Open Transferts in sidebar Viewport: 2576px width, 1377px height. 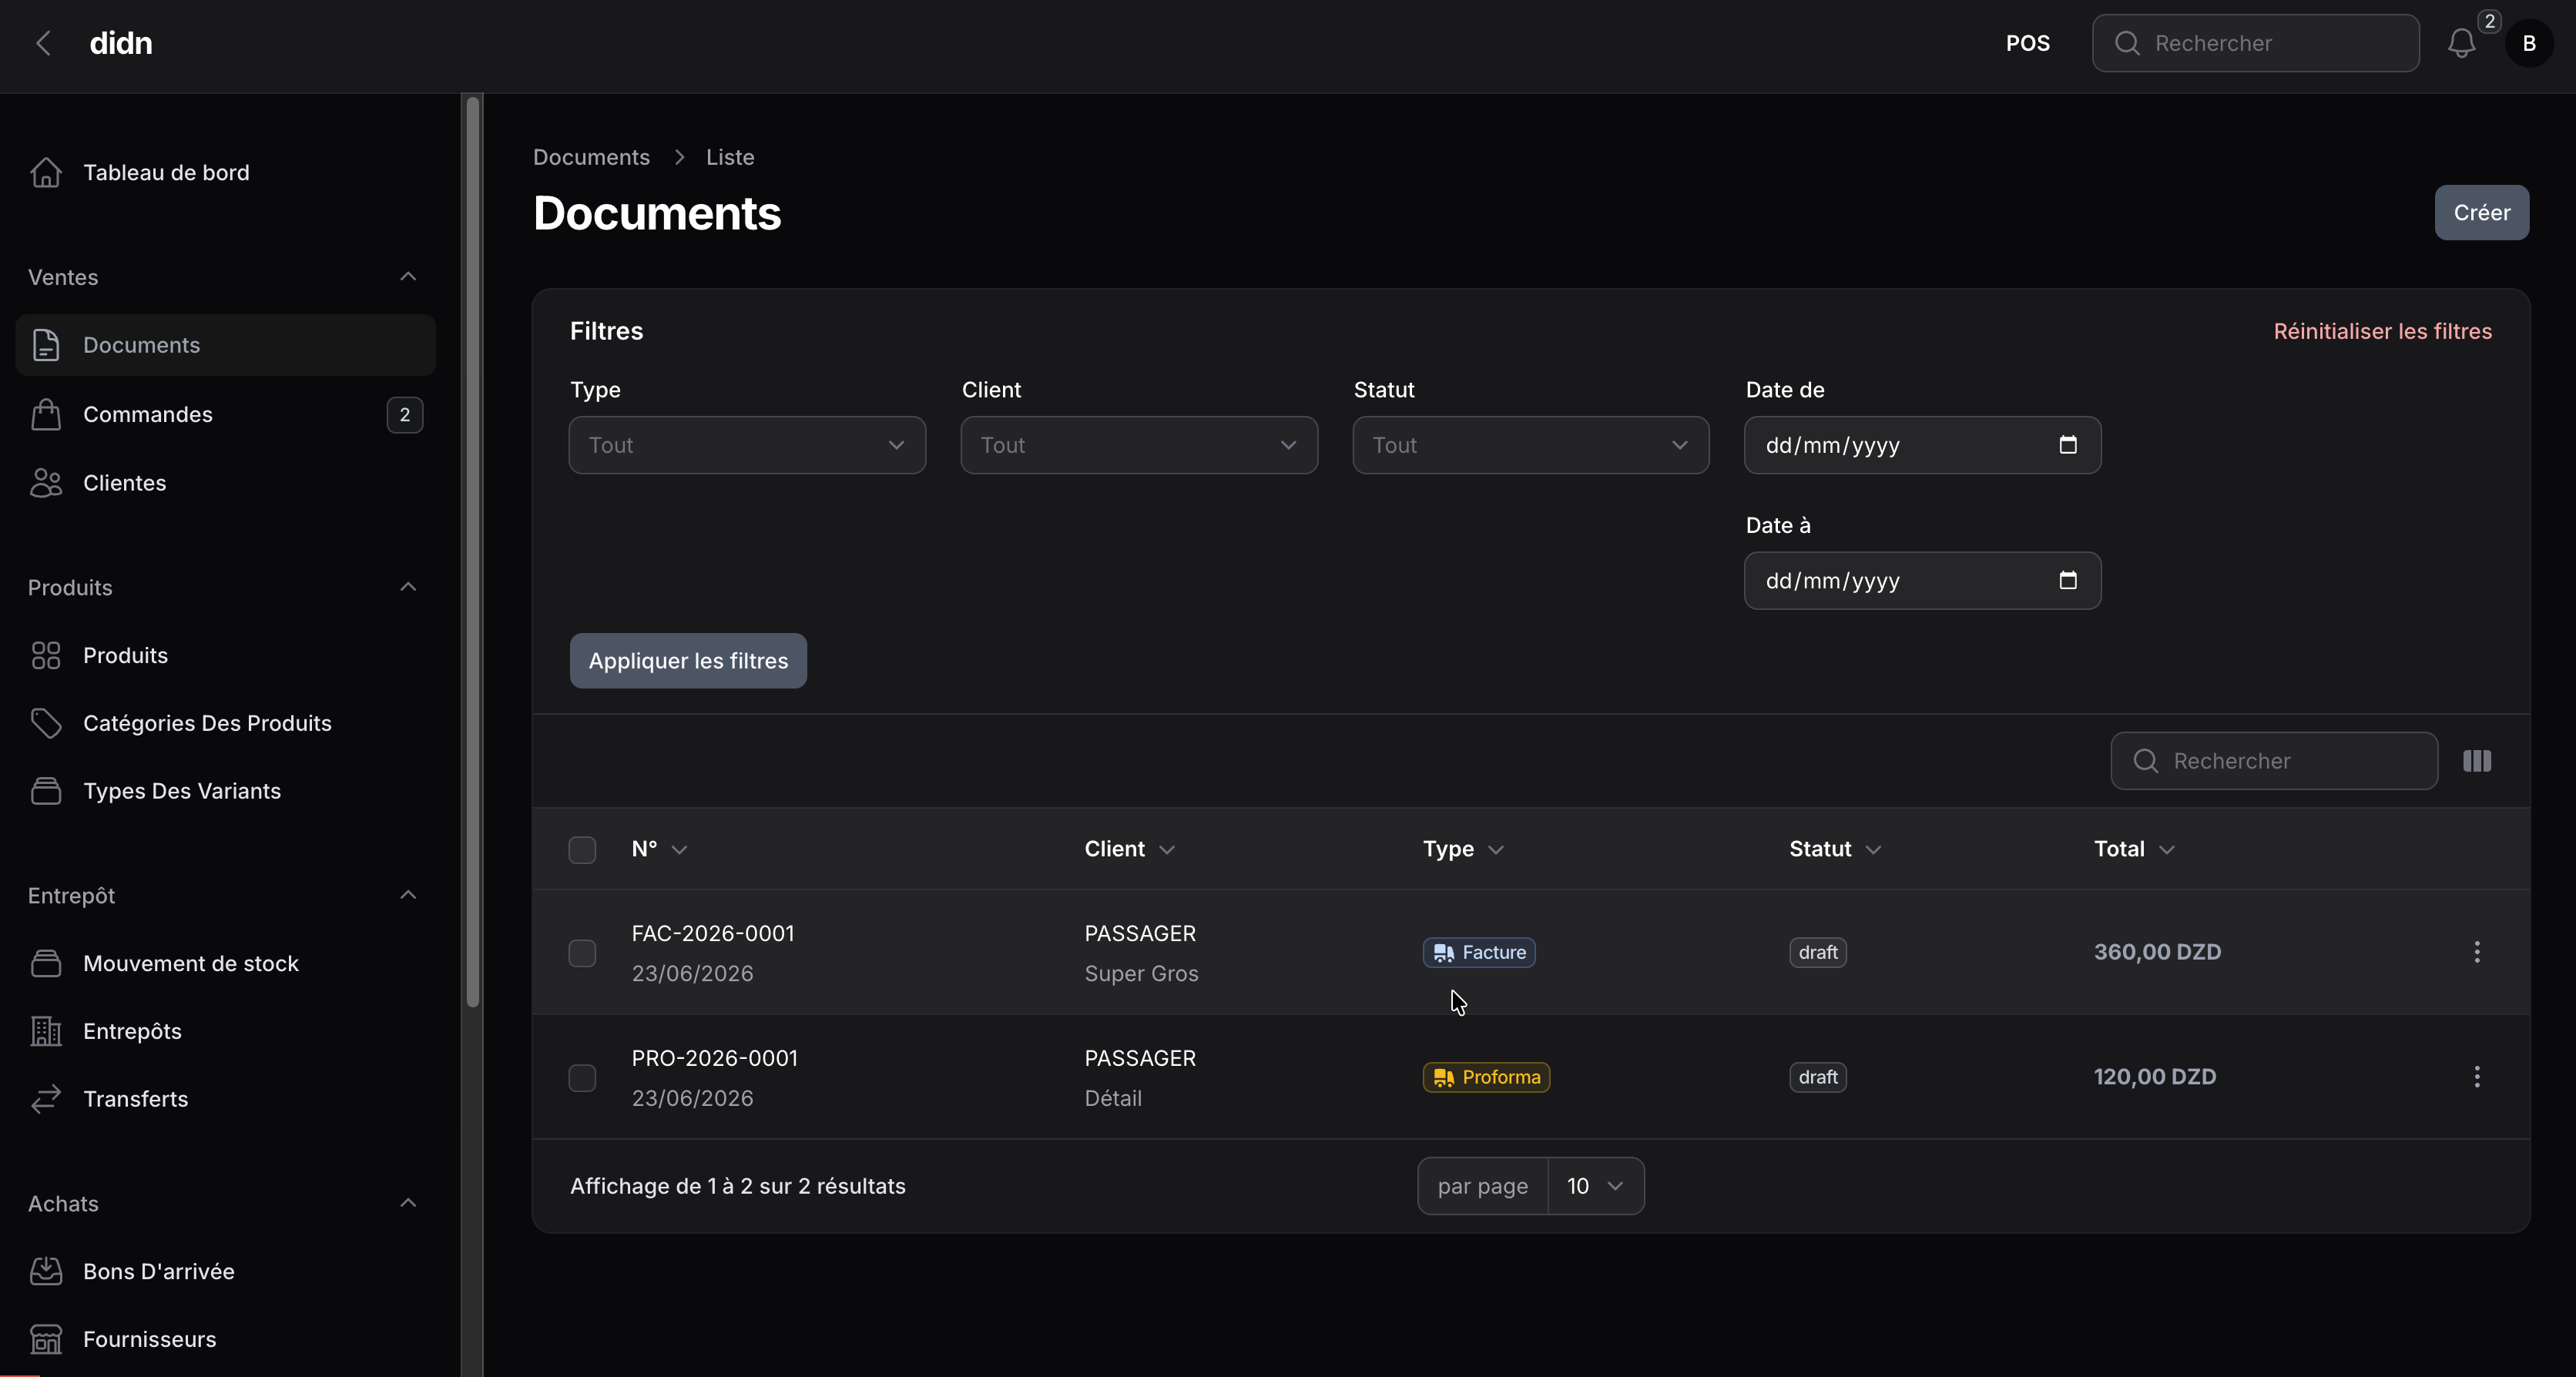pos(225,1099)
